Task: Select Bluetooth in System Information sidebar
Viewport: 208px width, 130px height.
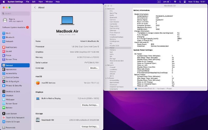Action: point(113,17)
